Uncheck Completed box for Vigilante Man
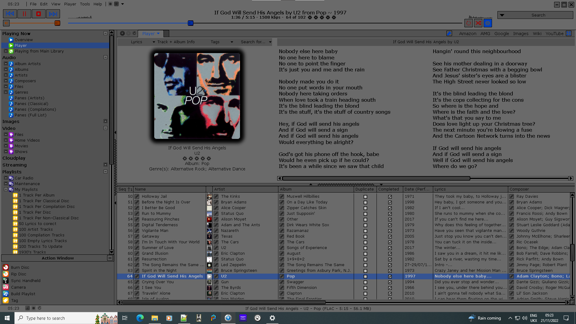576x324 pixels. click(390, 231)
